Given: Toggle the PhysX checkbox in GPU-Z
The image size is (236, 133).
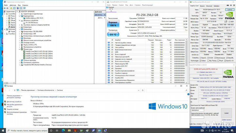Looking at the screenshot, I should (x=218, y=61).
